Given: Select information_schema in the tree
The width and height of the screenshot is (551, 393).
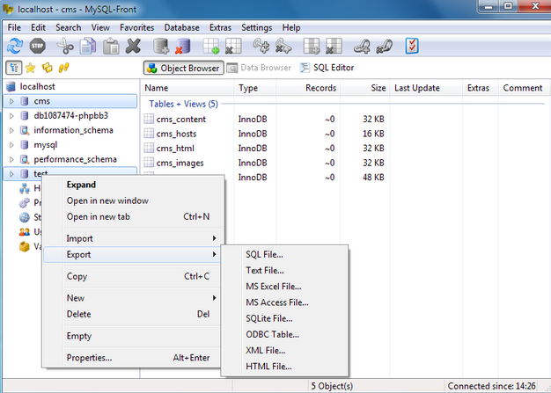Looking at the screenshot, I should 73,130.
